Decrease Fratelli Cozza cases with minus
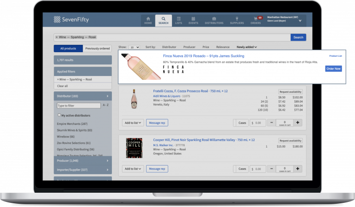 (x=271, y=123)
